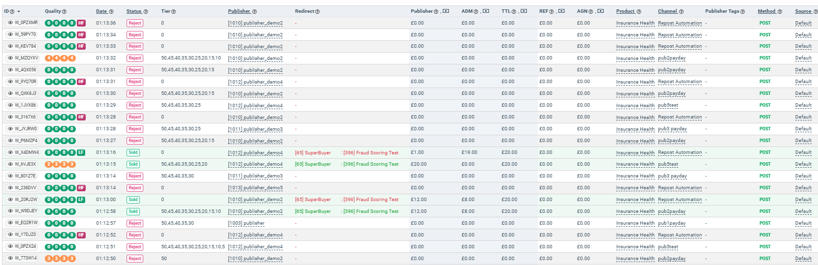Image resolution: width=818 pixels, height=265 pixels.
Task: Open publisher_demo3 link in W_JYJRW0 row
Action: pos(255,129)
